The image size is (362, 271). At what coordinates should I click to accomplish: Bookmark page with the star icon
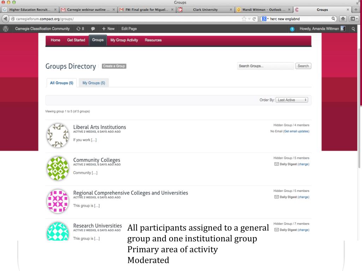(x=244, y=19)
